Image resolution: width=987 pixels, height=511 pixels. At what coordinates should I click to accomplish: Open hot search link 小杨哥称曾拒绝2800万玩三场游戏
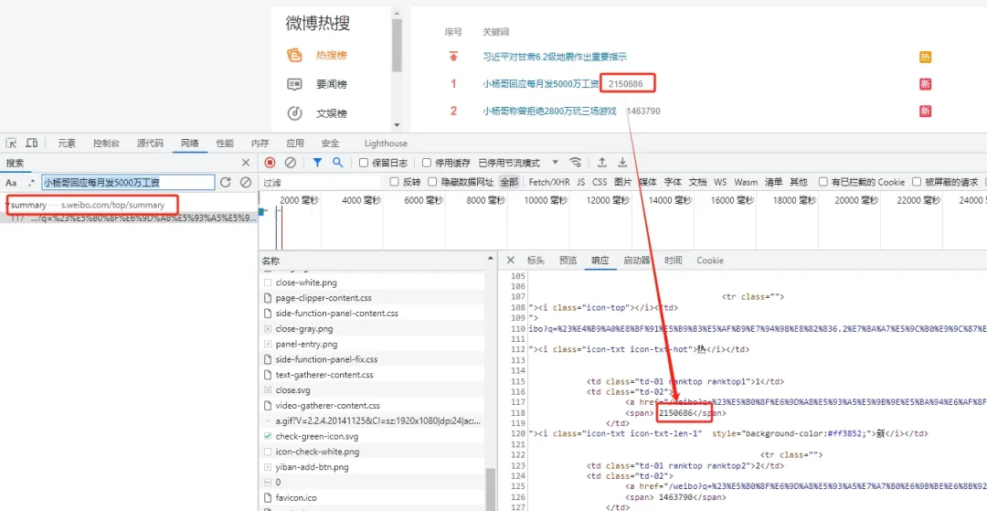coord(549,112)
